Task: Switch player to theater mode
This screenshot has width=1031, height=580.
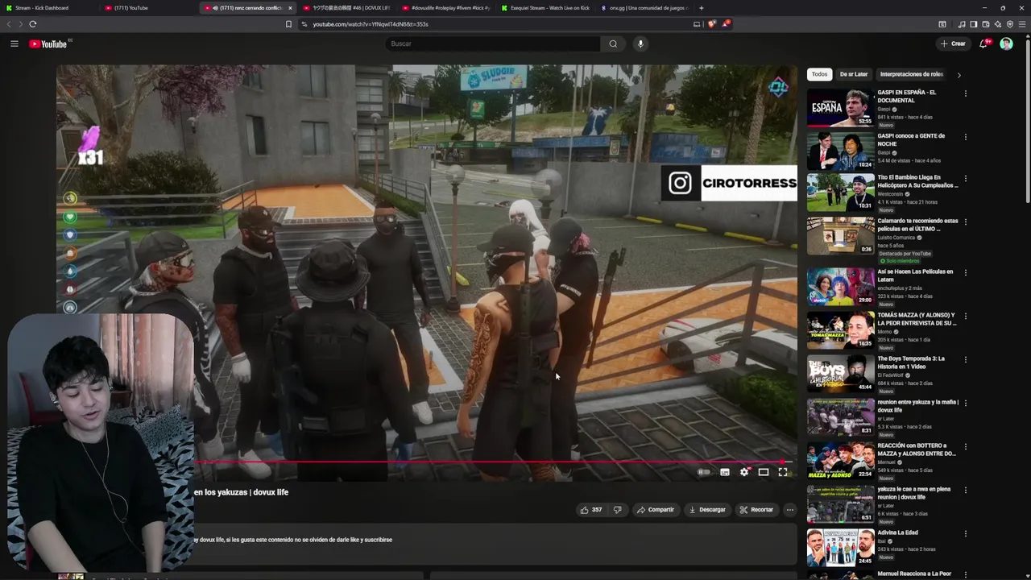Action: 764,472
